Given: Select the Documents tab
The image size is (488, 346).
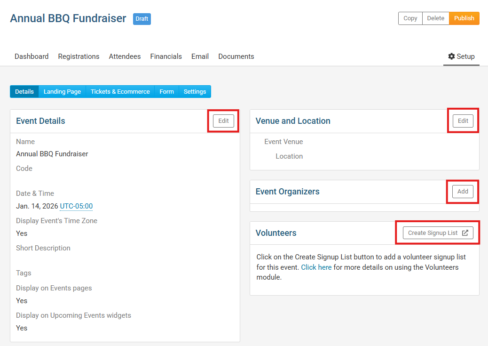Looking at the screenshot, I should point(236,56).
